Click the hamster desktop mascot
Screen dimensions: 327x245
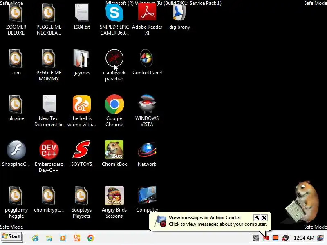point(303,202)
